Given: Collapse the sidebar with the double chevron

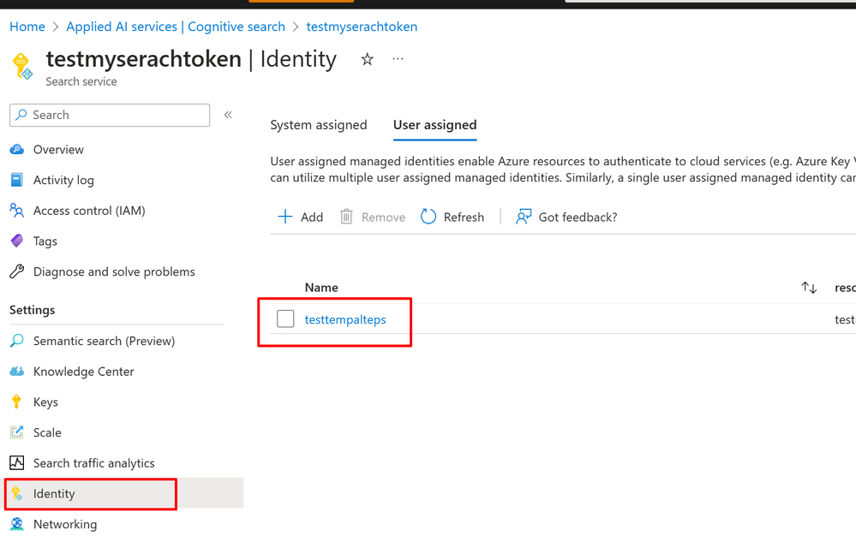Looking at the screenshot, I should [x=228, y=115].
